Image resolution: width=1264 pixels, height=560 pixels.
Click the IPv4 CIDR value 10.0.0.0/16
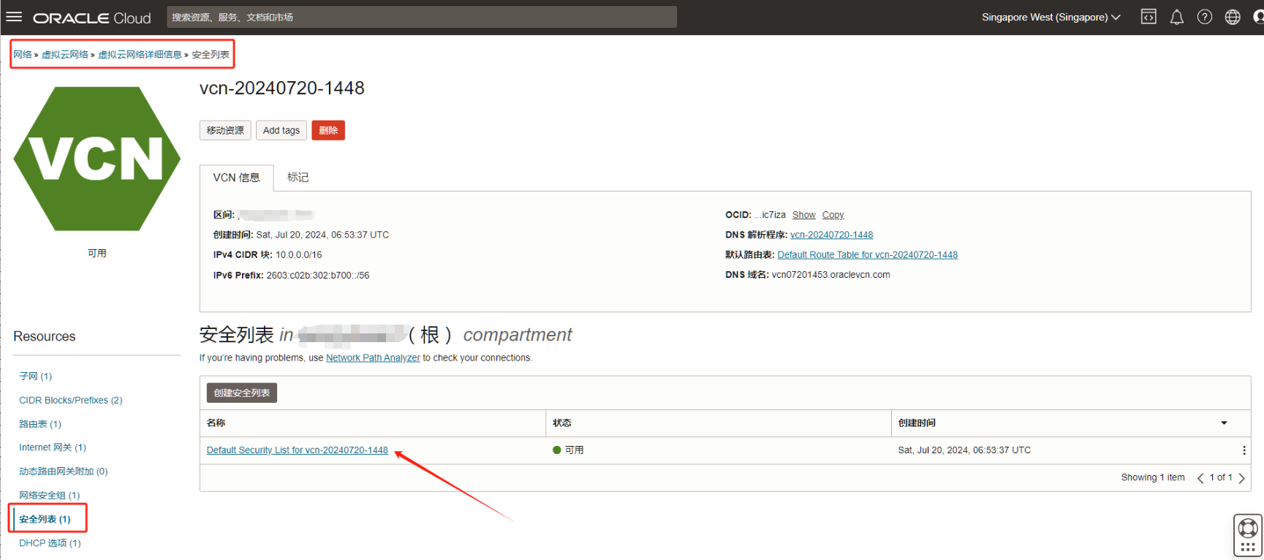tap(298, 255)
